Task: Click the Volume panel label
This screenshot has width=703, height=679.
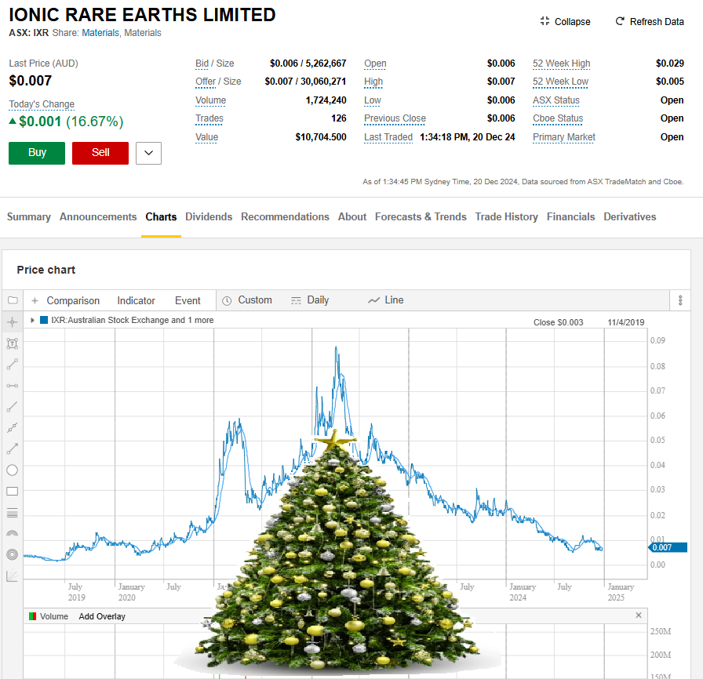Action: 54,616
